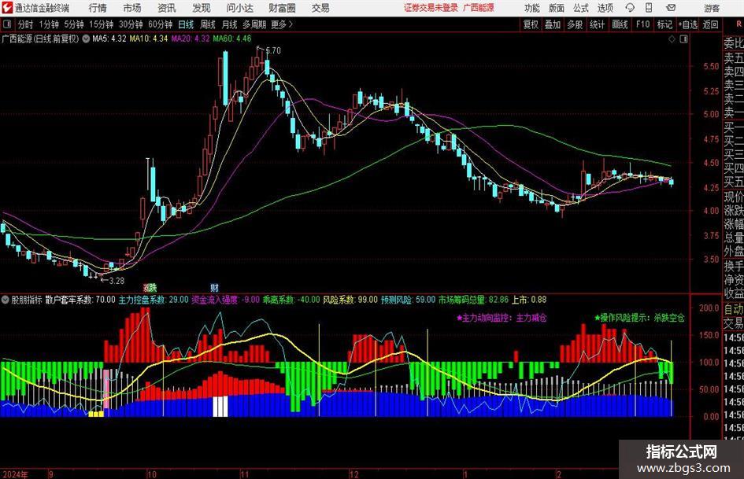
Task: Switch to 1分钟 chart period
Action: click(49, 24)
